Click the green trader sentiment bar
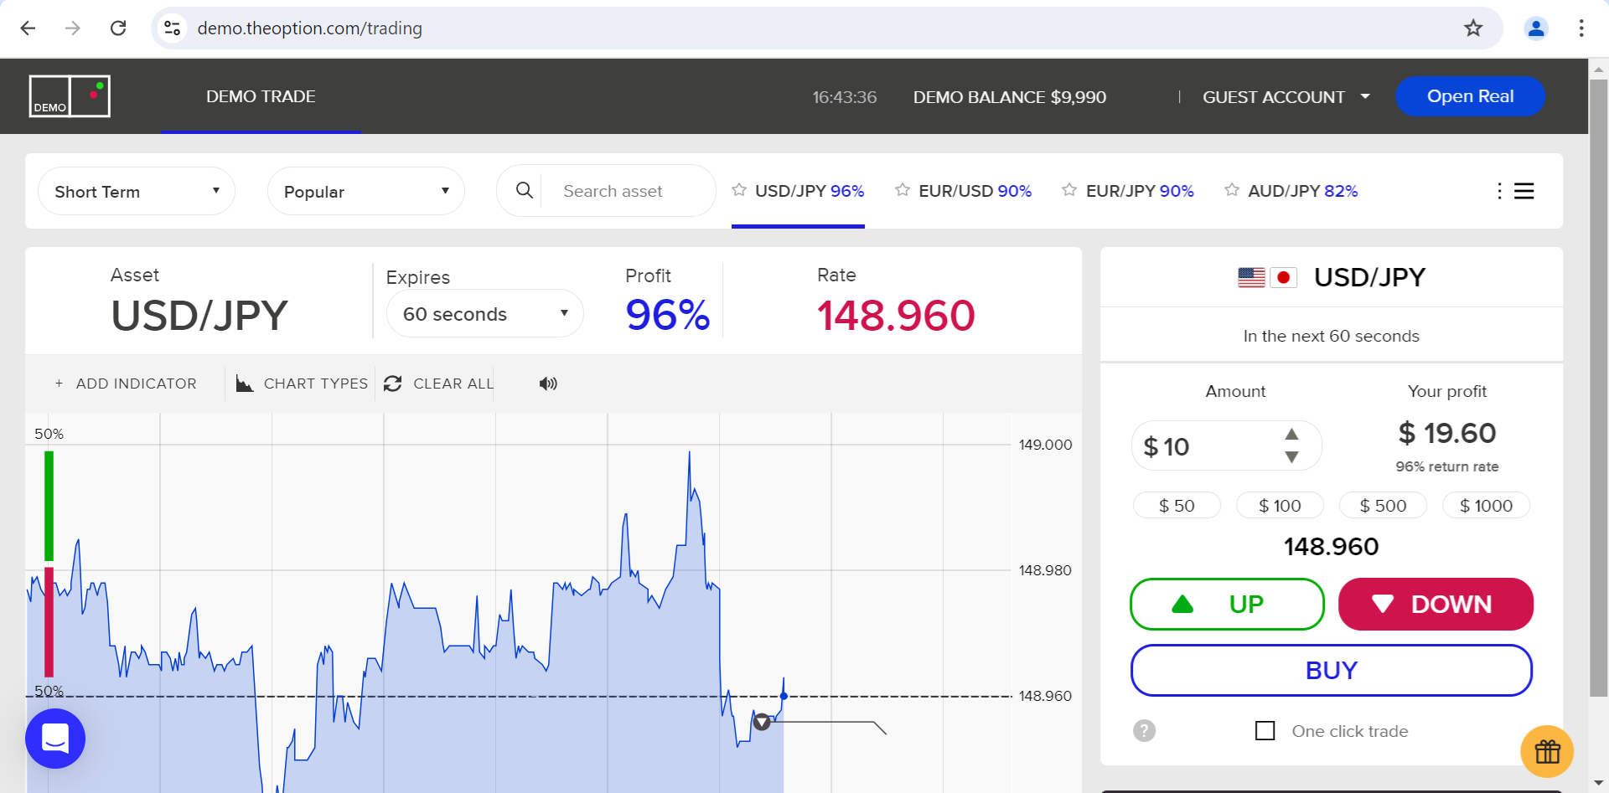The height and width of the screenshot is (793, 1609). (x=49, y=506)
